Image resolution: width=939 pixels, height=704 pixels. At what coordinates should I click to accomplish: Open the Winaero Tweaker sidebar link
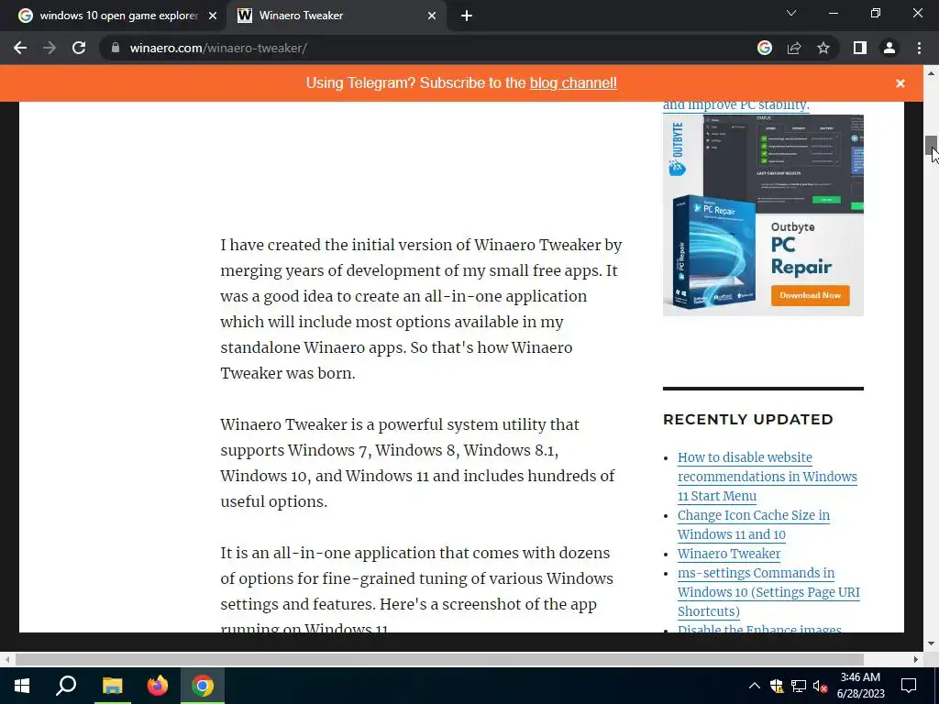[729, 554]
